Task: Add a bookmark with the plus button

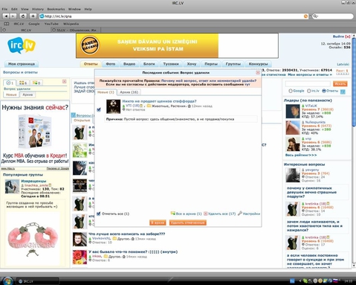Action: (x=33, y=16)
